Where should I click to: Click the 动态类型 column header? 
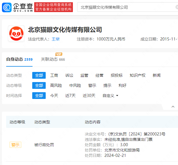pyautogui.click(x=42, y=122)
